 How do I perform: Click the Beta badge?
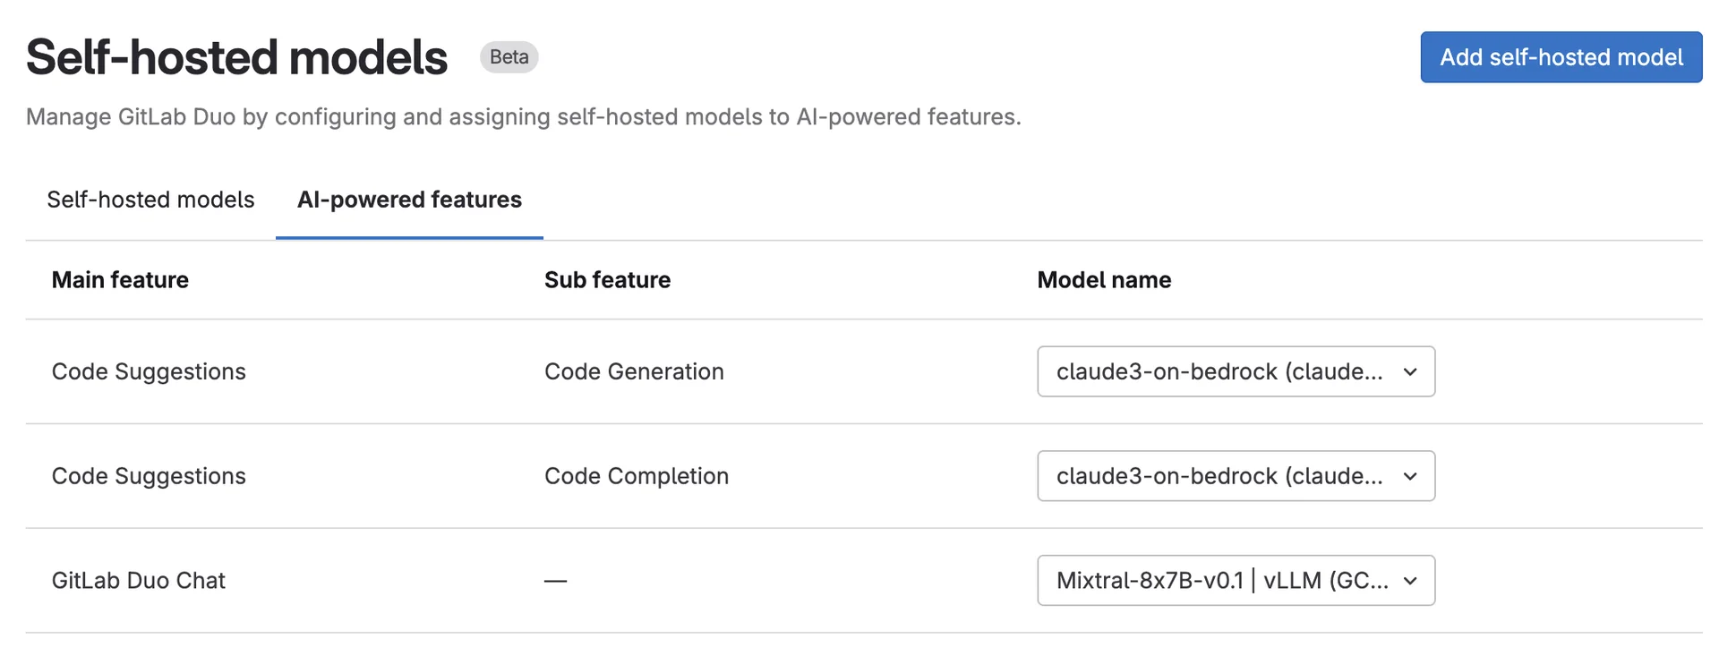(508, 56)
